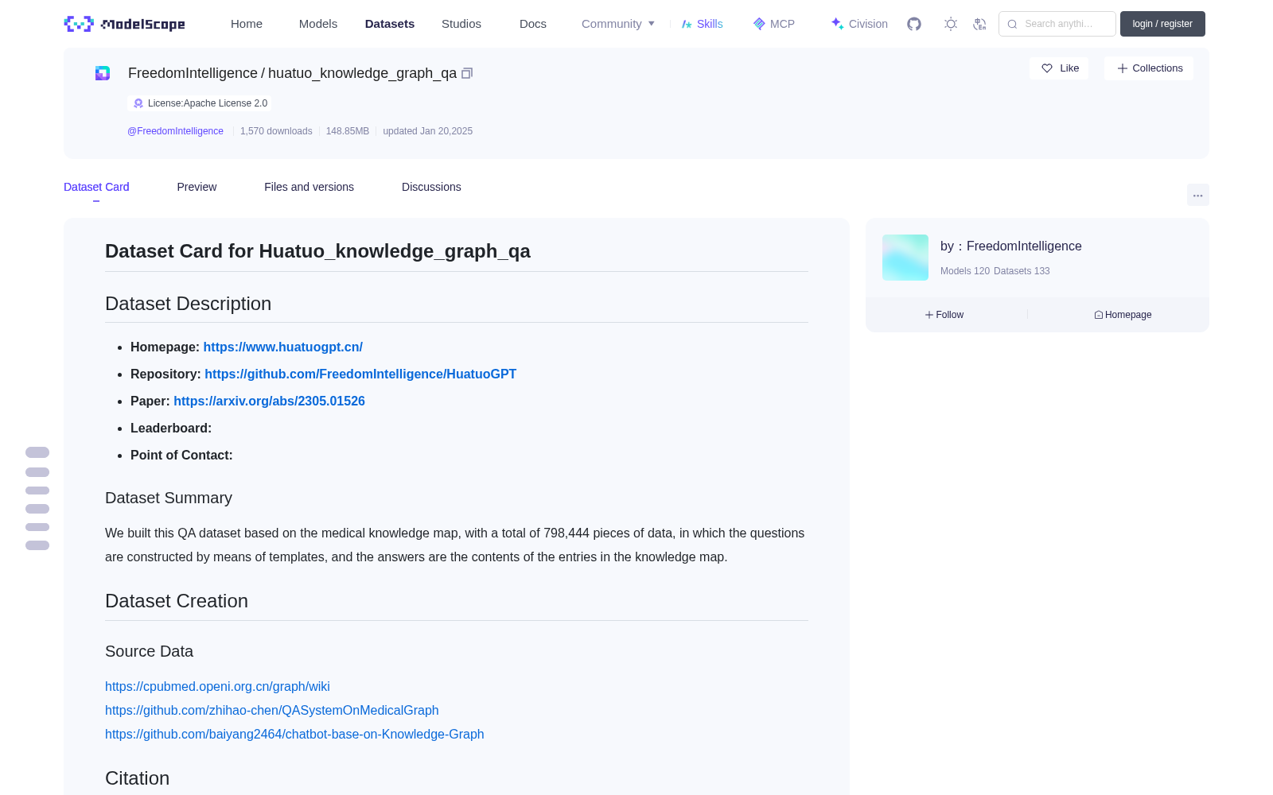
Task: Open the QASystemOnMedicalGraph GitHub link
Action: [x=272, y=710]
